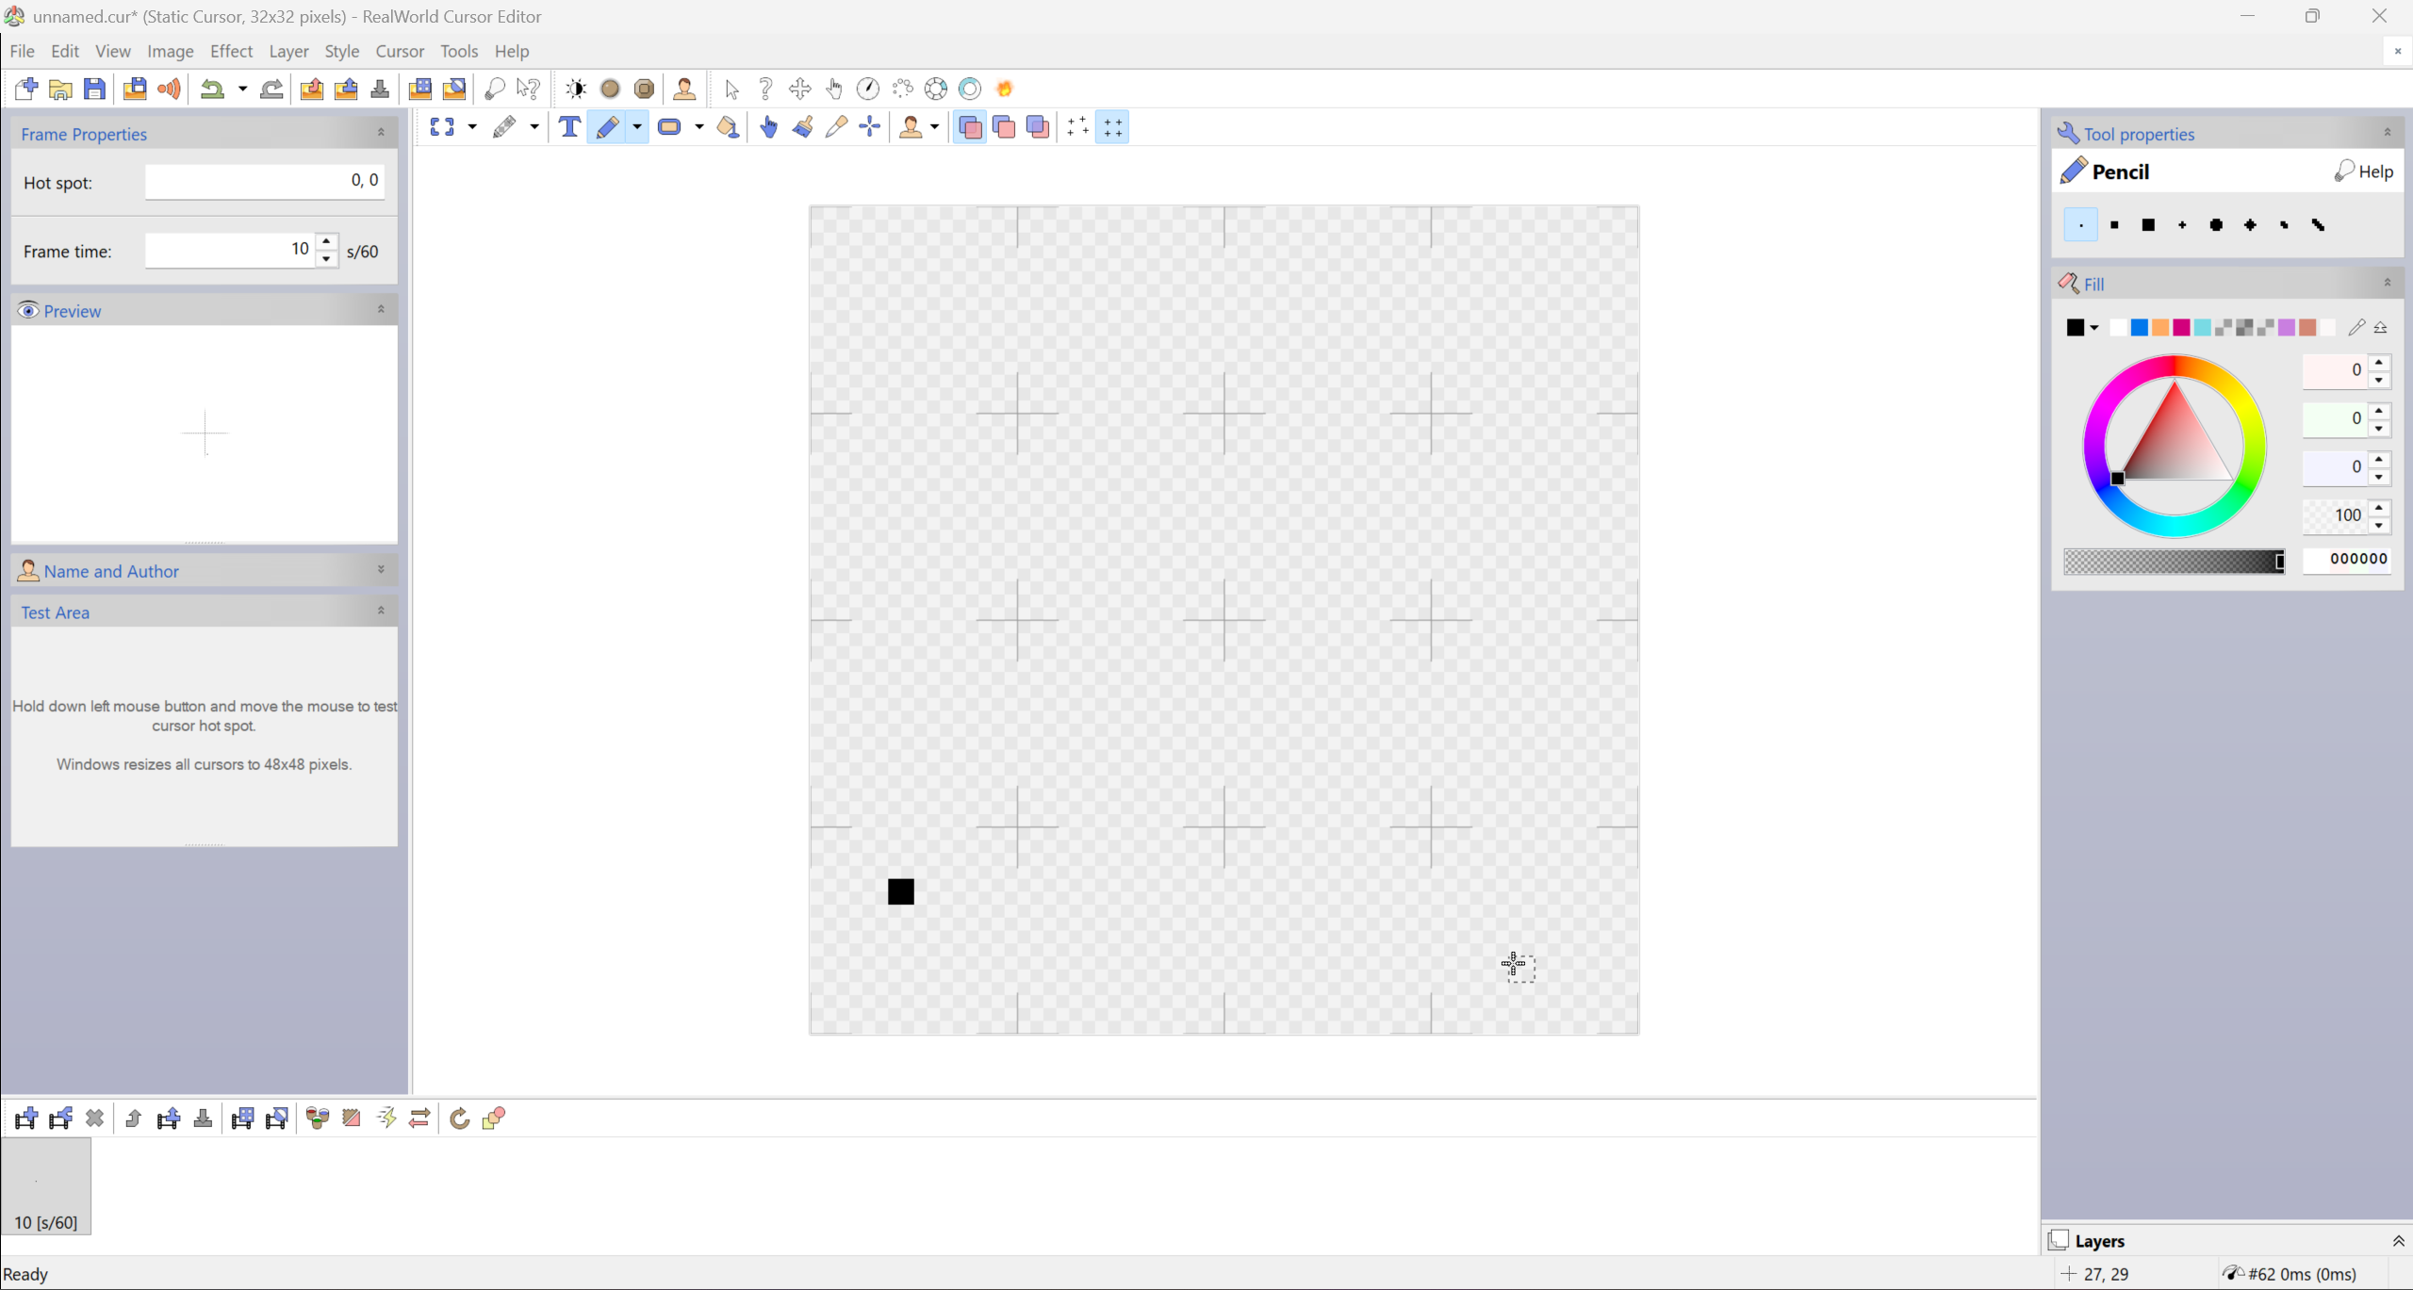Open the pencil tool's dropdown options
Screen dimensions: 2413x1290
point(636,126)
